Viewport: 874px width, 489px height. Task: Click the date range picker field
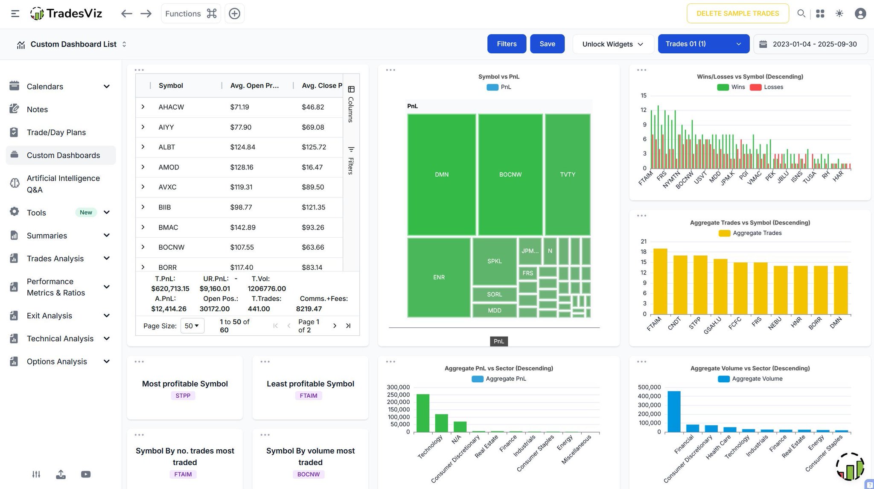(810, 44)
